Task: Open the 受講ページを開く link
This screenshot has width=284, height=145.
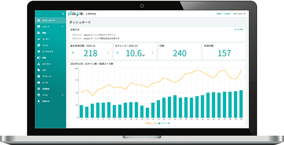Action: (x=223, y=14)
